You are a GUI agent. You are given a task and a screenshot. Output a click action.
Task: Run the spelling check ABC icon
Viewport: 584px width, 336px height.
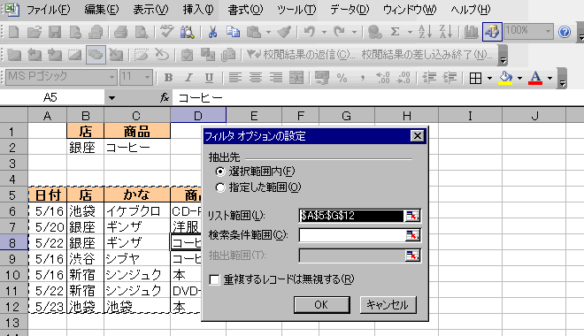point(166,32)
